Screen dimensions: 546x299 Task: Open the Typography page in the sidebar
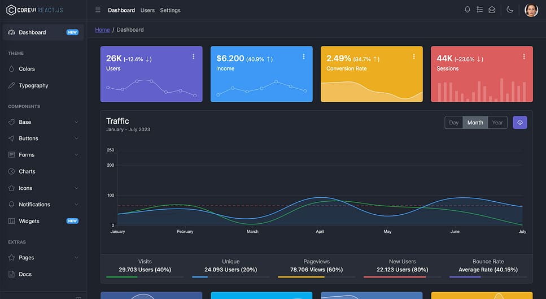[x=33, y=85]
